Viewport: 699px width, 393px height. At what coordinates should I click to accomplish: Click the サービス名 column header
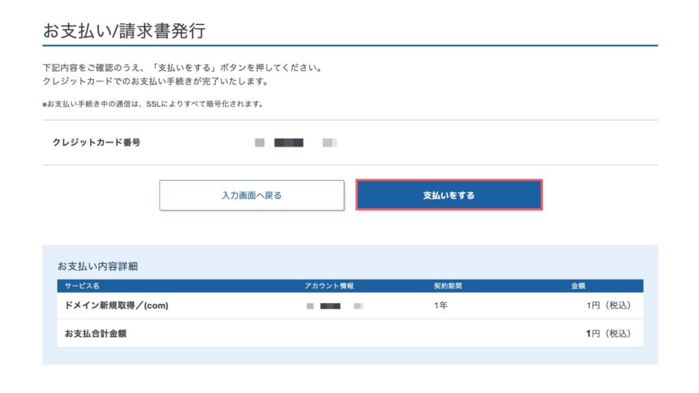click(x=82, y=286)
